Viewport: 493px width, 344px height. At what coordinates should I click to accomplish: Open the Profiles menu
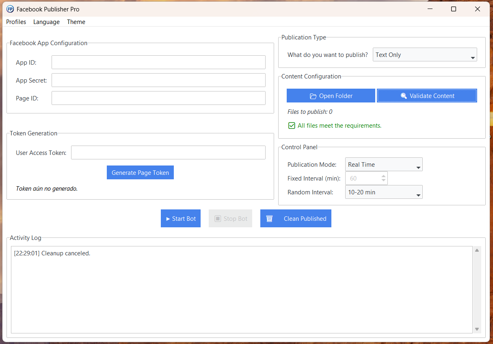[16, 22]
